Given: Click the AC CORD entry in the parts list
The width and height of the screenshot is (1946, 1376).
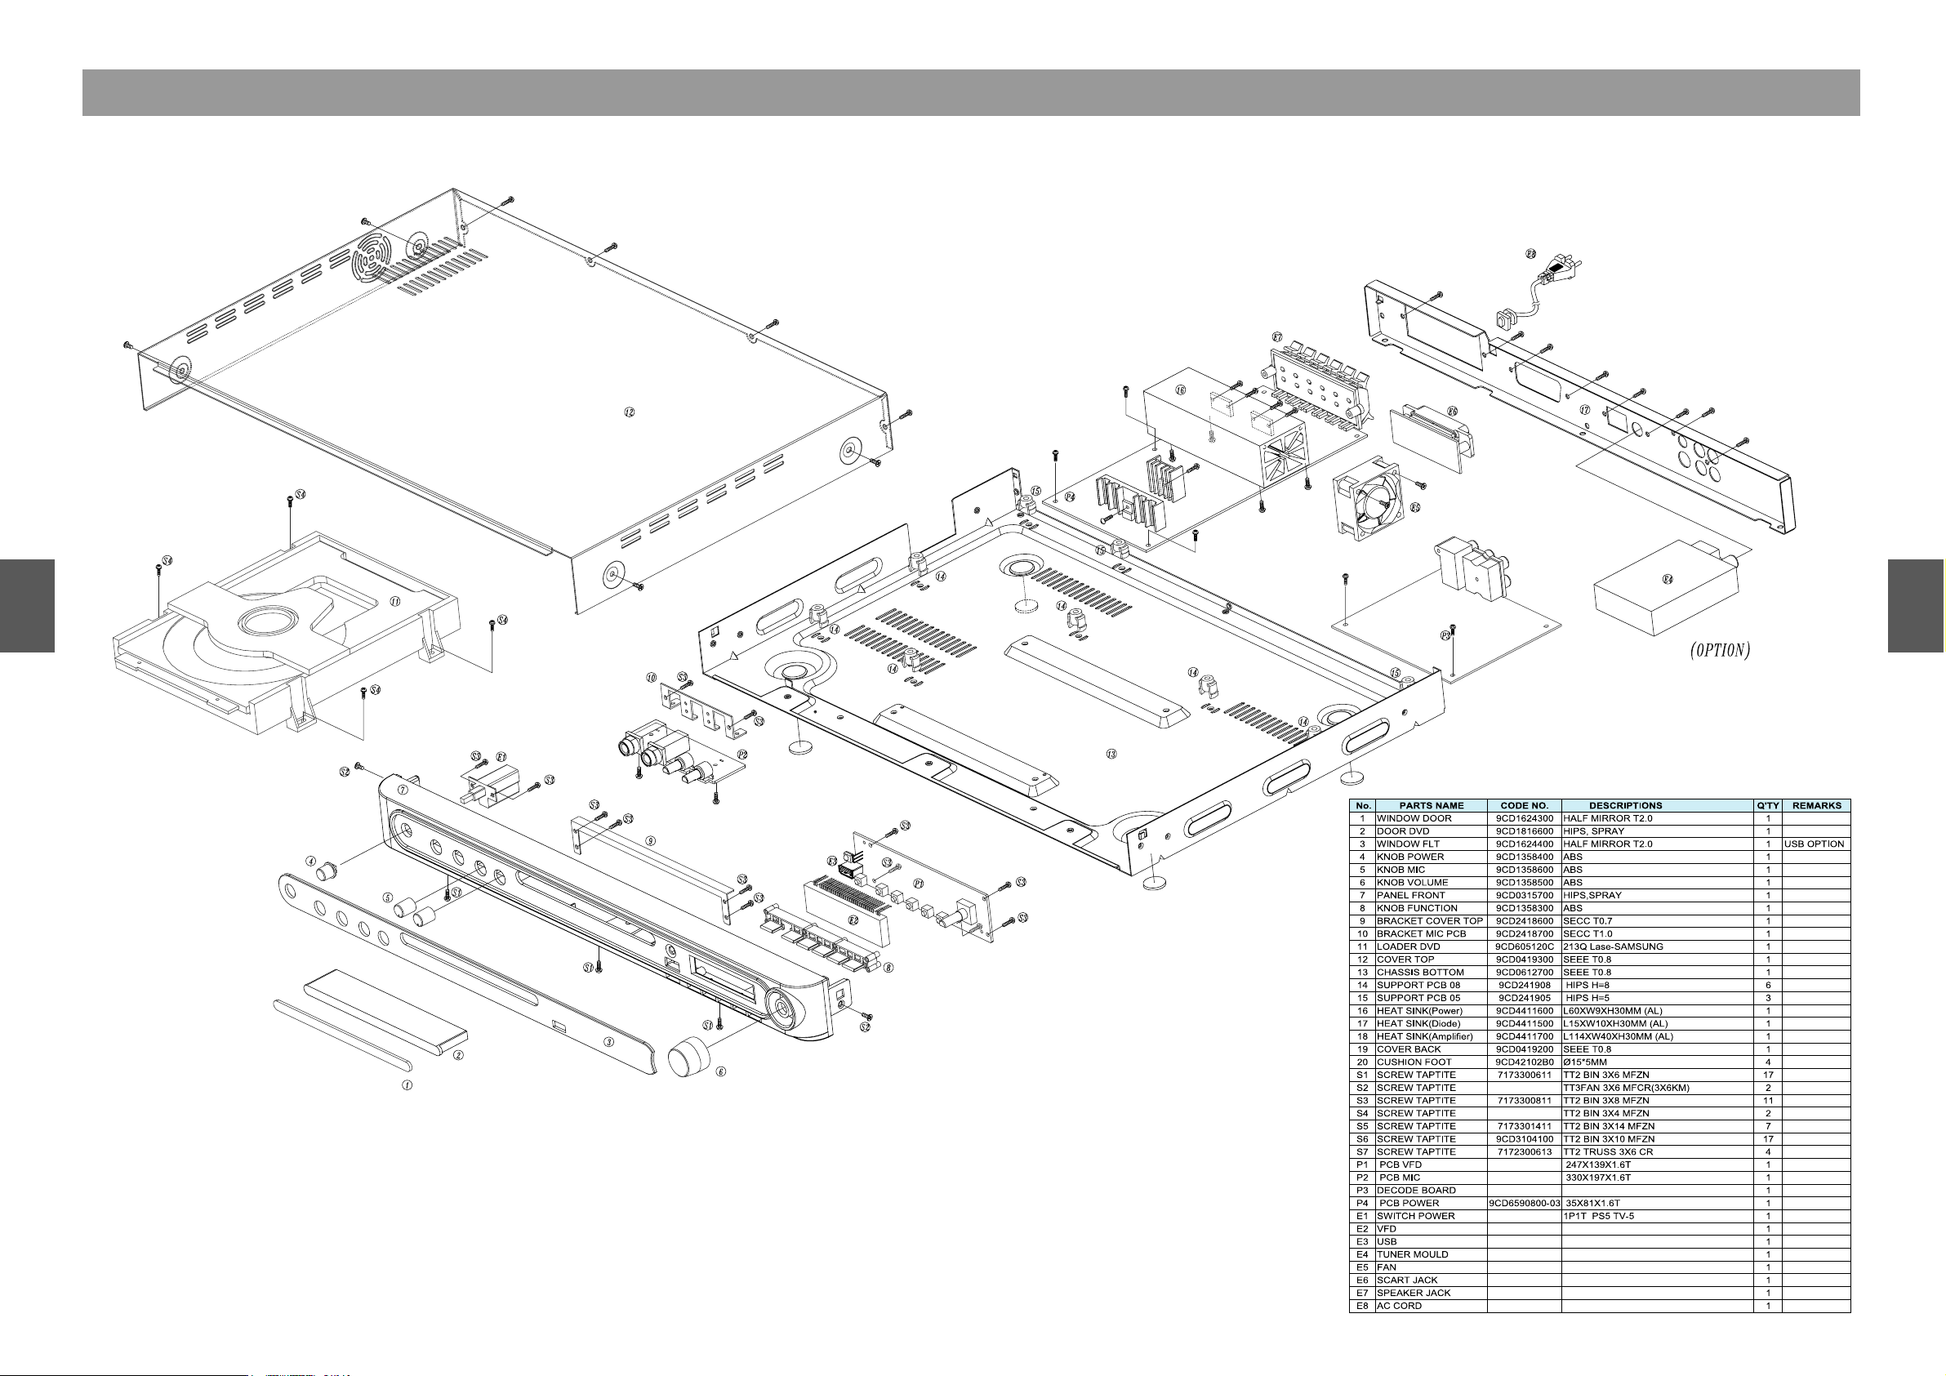Looking at the screenshot, I should click(x=1399, y=1306).
